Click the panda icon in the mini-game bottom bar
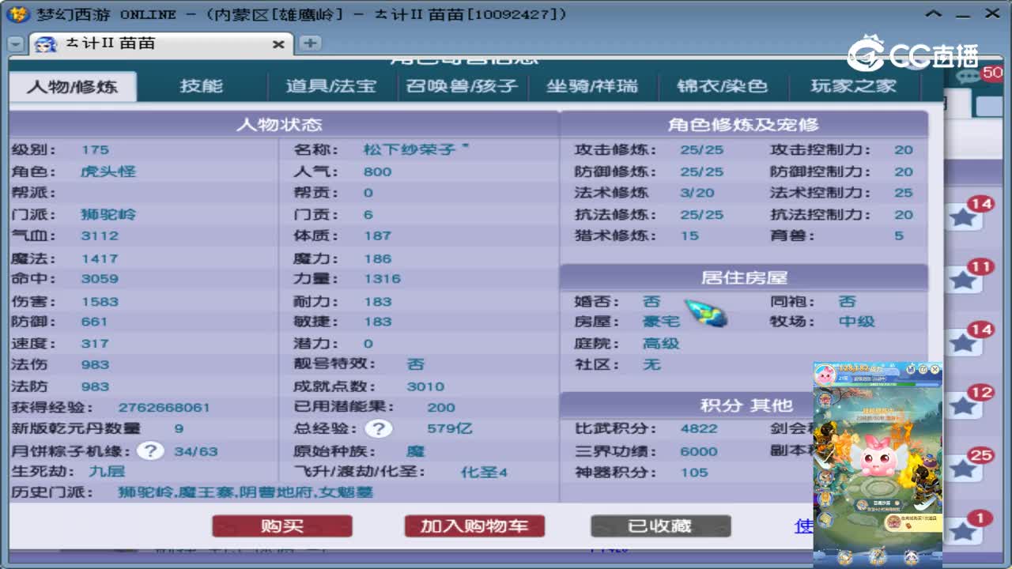 click(x=912, y=556)
